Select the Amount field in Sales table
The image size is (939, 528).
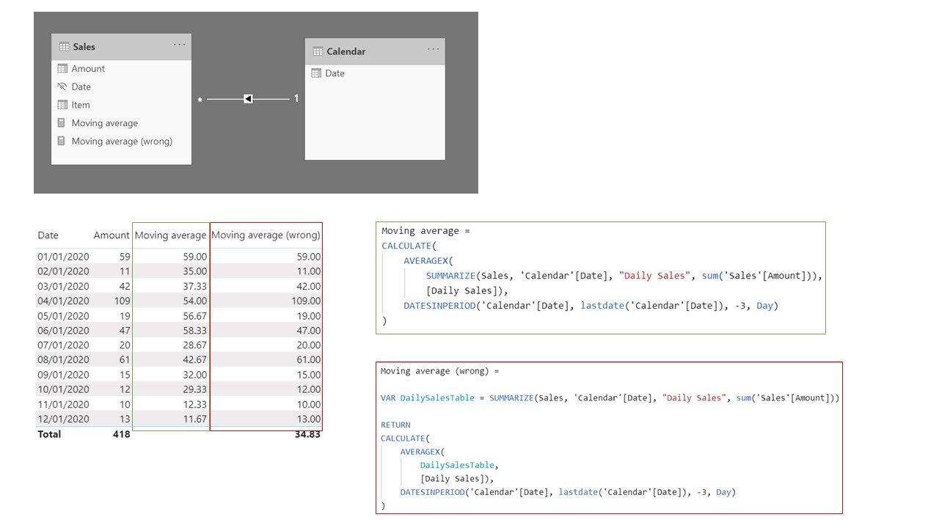coord(88,68)
